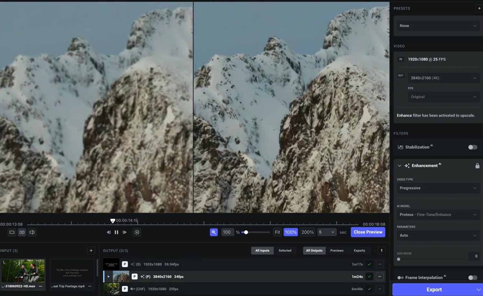Open the AI Model Proteus dropdown
The height and width of the screenshot is (296, 483).
437,215
